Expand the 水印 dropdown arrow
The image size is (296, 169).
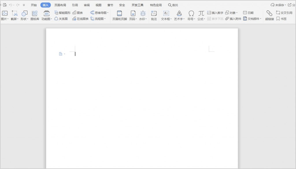[146, 19]
